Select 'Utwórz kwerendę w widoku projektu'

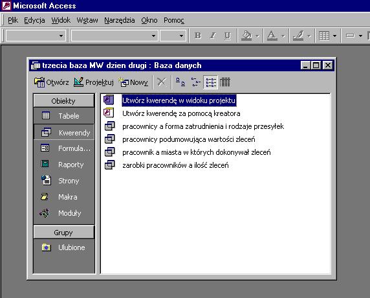click(x=179, y=100)
